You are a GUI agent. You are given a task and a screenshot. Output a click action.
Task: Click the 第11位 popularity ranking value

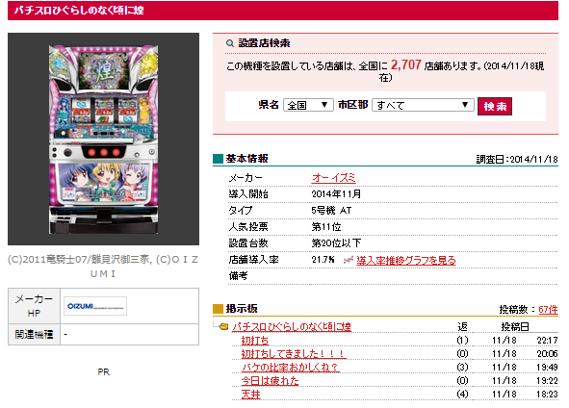coord(326,227)
